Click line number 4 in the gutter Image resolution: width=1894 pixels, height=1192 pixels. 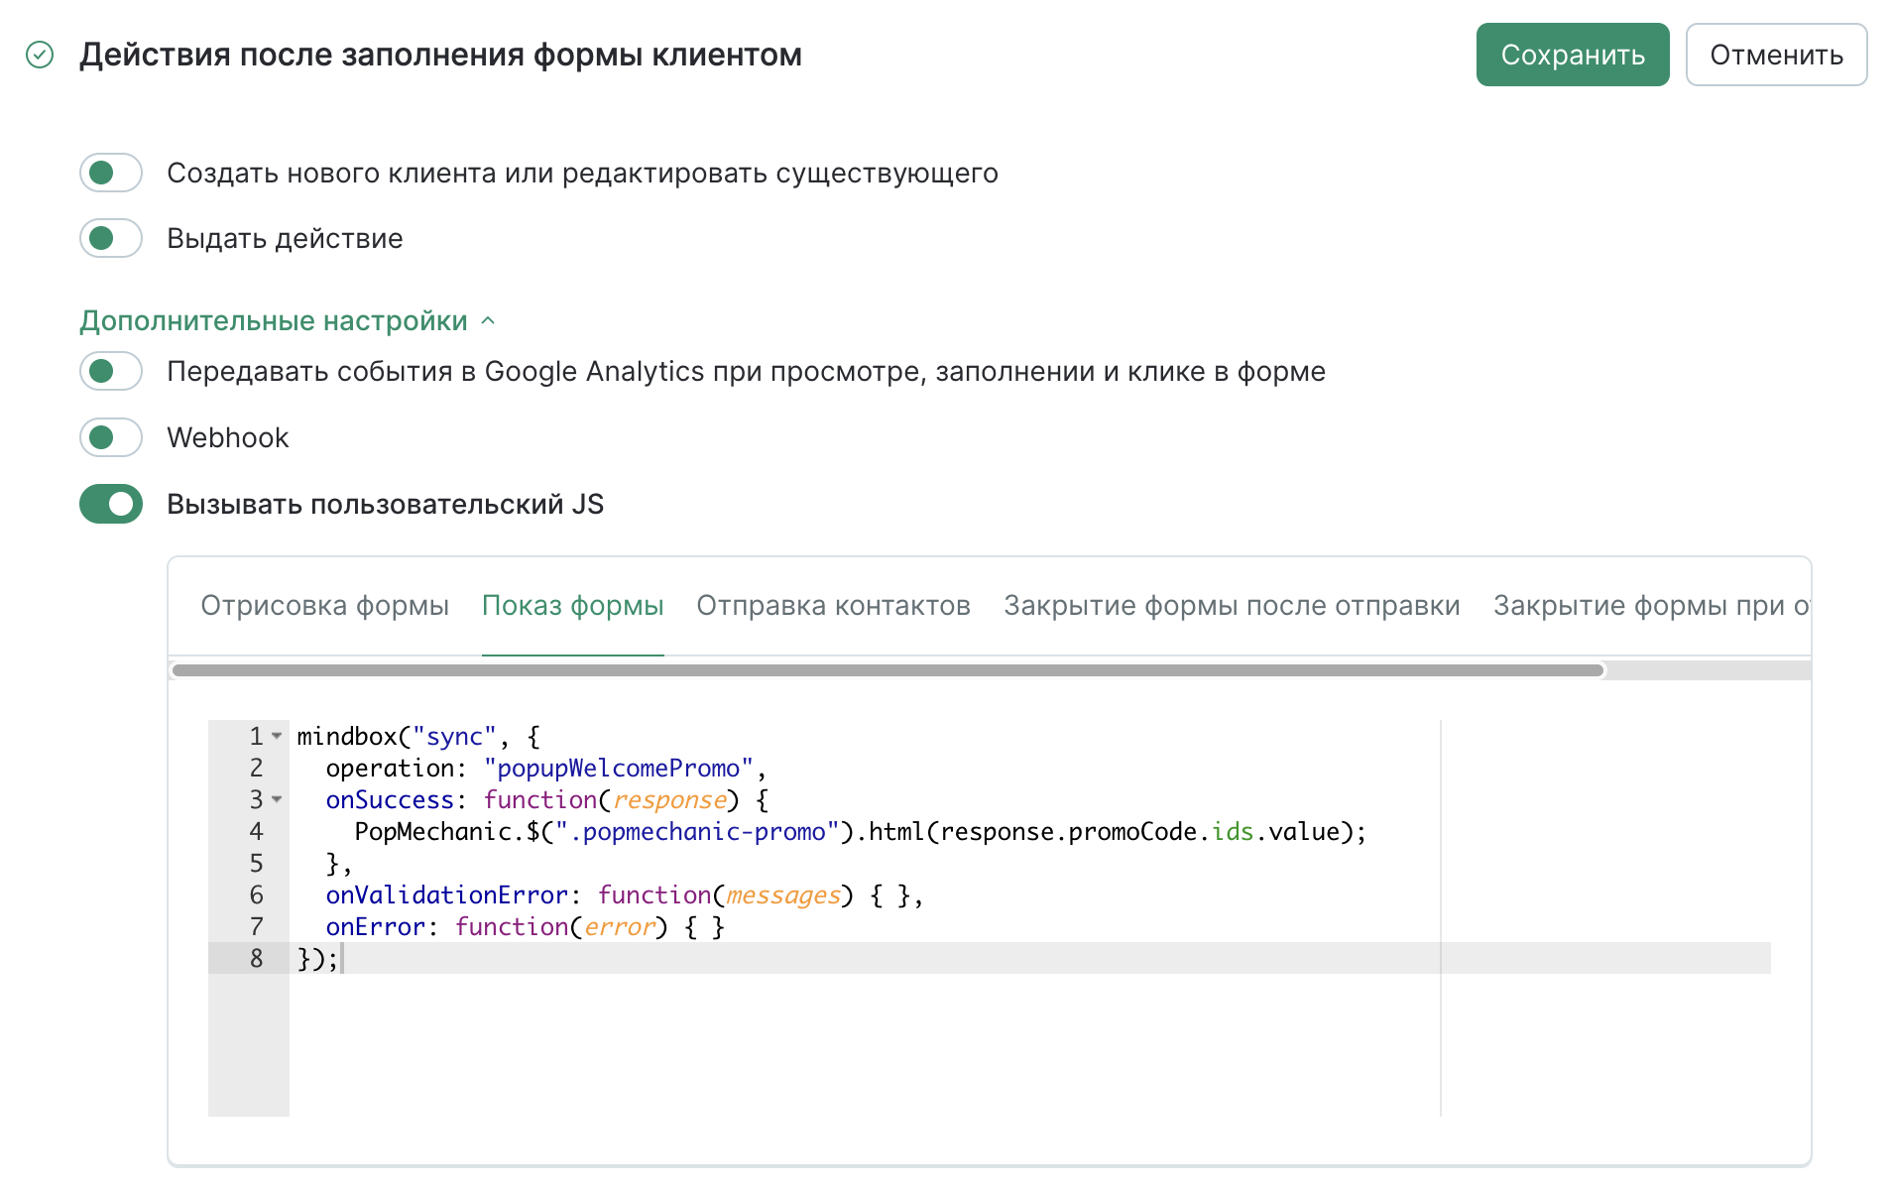(x=256, y=831)
